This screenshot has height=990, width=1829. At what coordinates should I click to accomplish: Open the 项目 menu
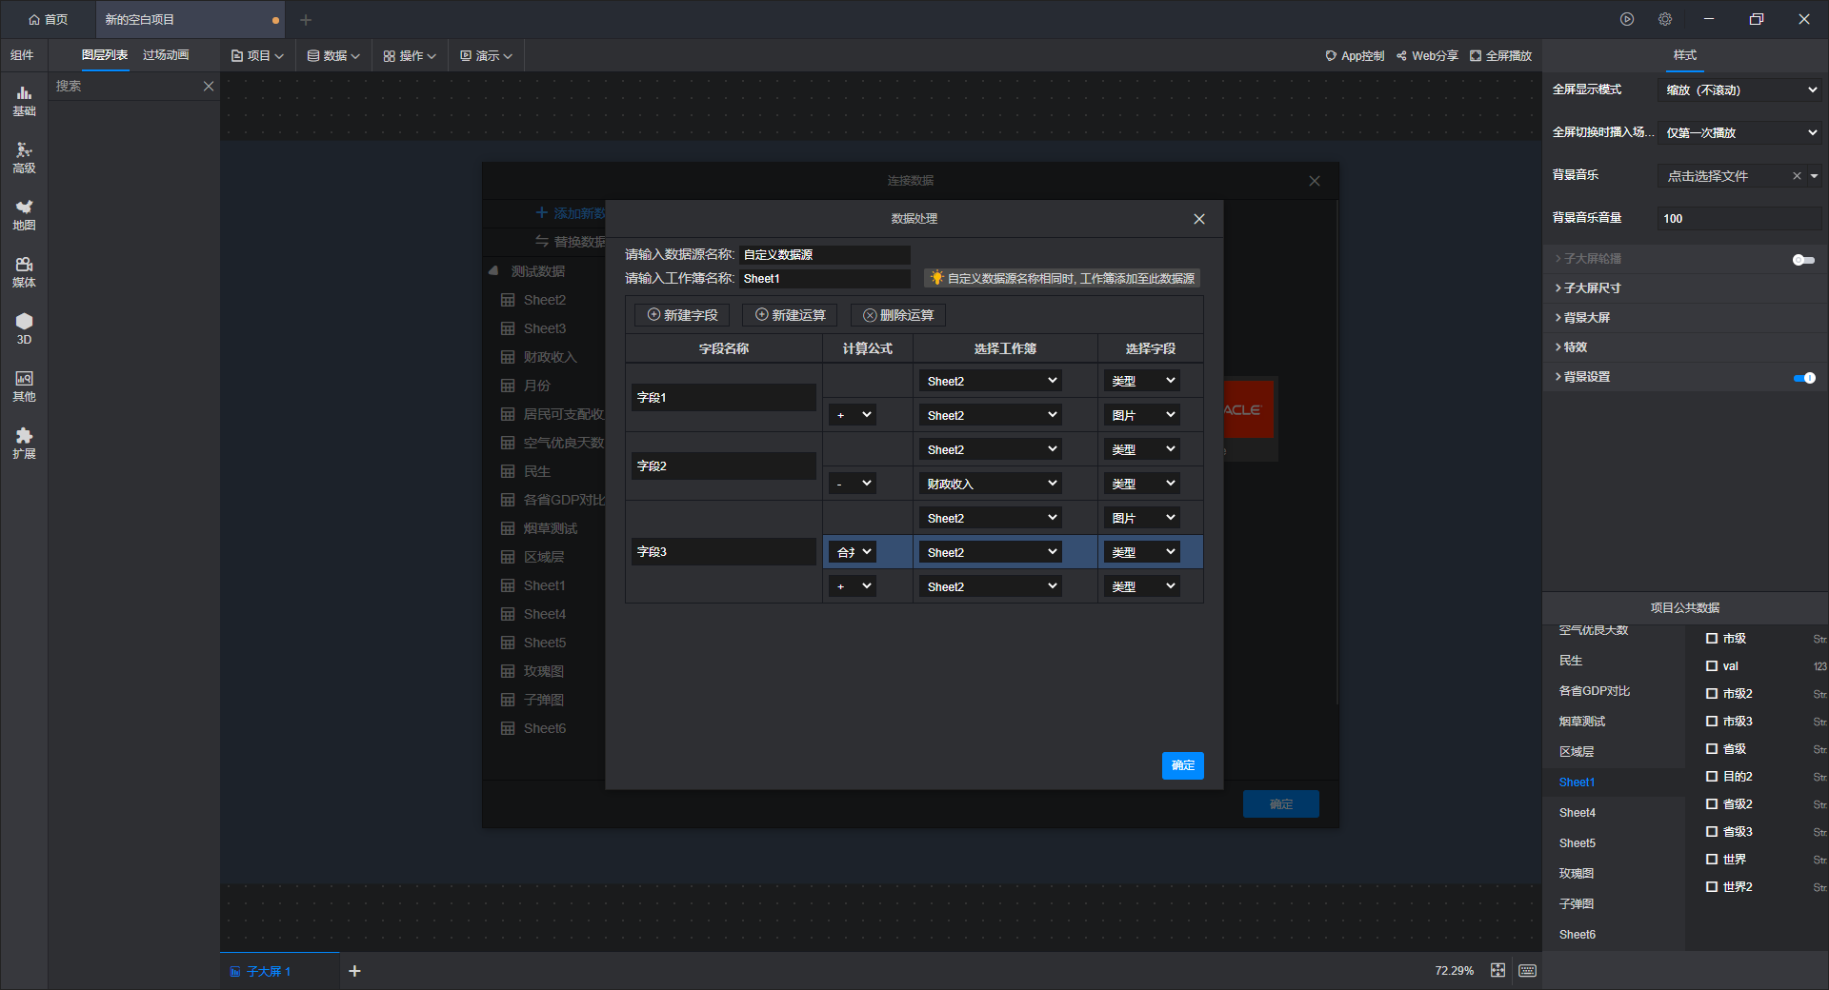click(257, 56)
